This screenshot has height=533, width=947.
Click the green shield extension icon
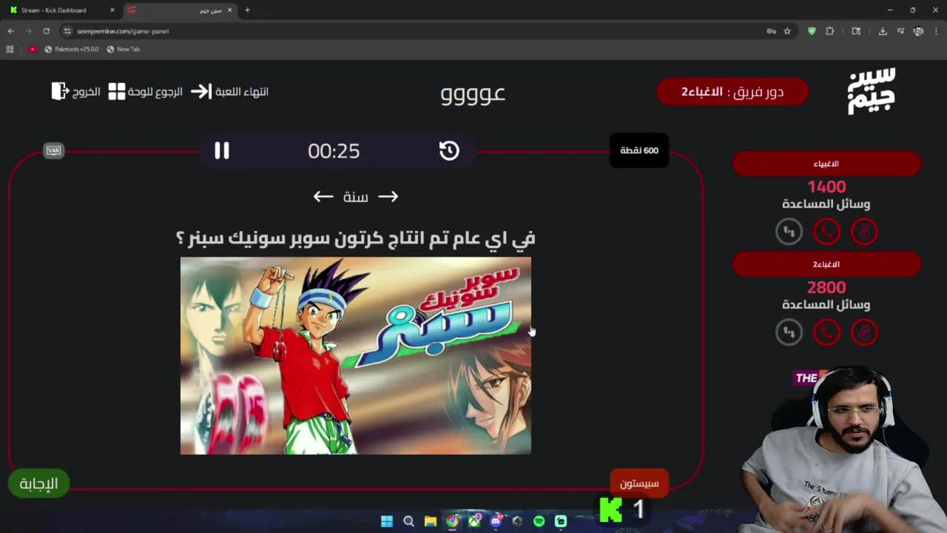pos(812,31)
